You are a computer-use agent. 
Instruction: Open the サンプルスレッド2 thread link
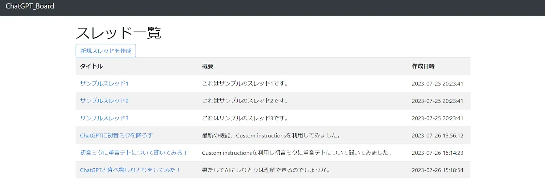tap(104, 101)
